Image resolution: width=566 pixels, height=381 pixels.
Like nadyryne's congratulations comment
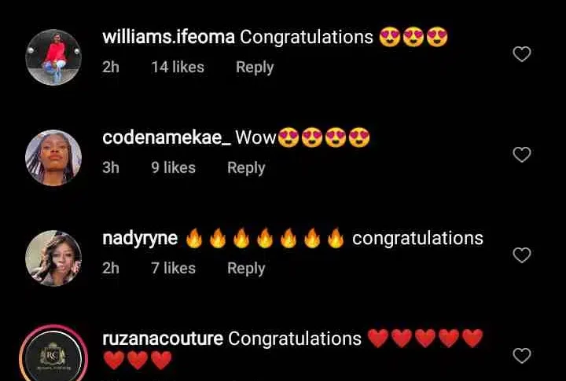(x=522, y=255)
